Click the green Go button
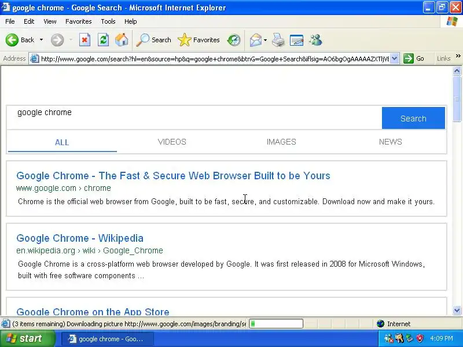Screen dimensions: 463x347 point(414,58)
